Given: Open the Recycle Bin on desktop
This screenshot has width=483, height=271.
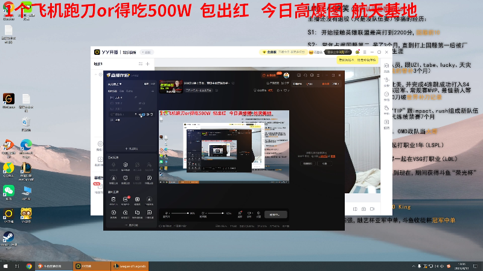Looking at the screenshot, I should 26,123.
